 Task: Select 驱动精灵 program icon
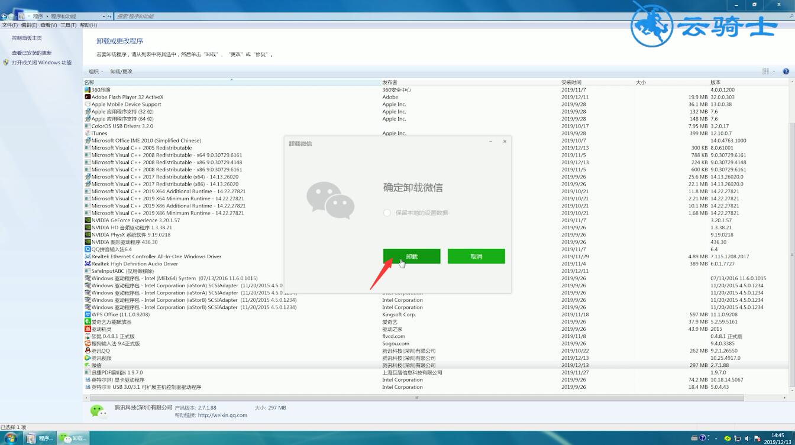pos(88,329)
